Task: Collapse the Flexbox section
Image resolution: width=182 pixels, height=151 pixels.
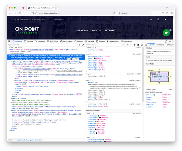Action: 146,48
